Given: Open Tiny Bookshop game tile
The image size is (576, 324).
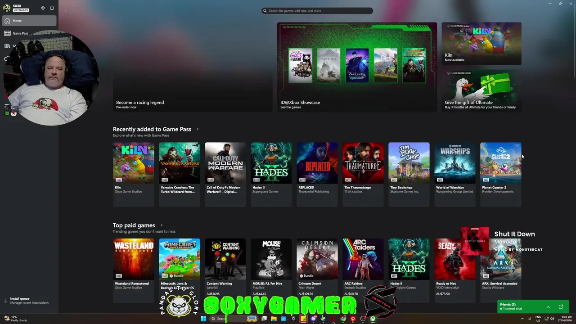Looking at the screenshot, I should point(409,174).
